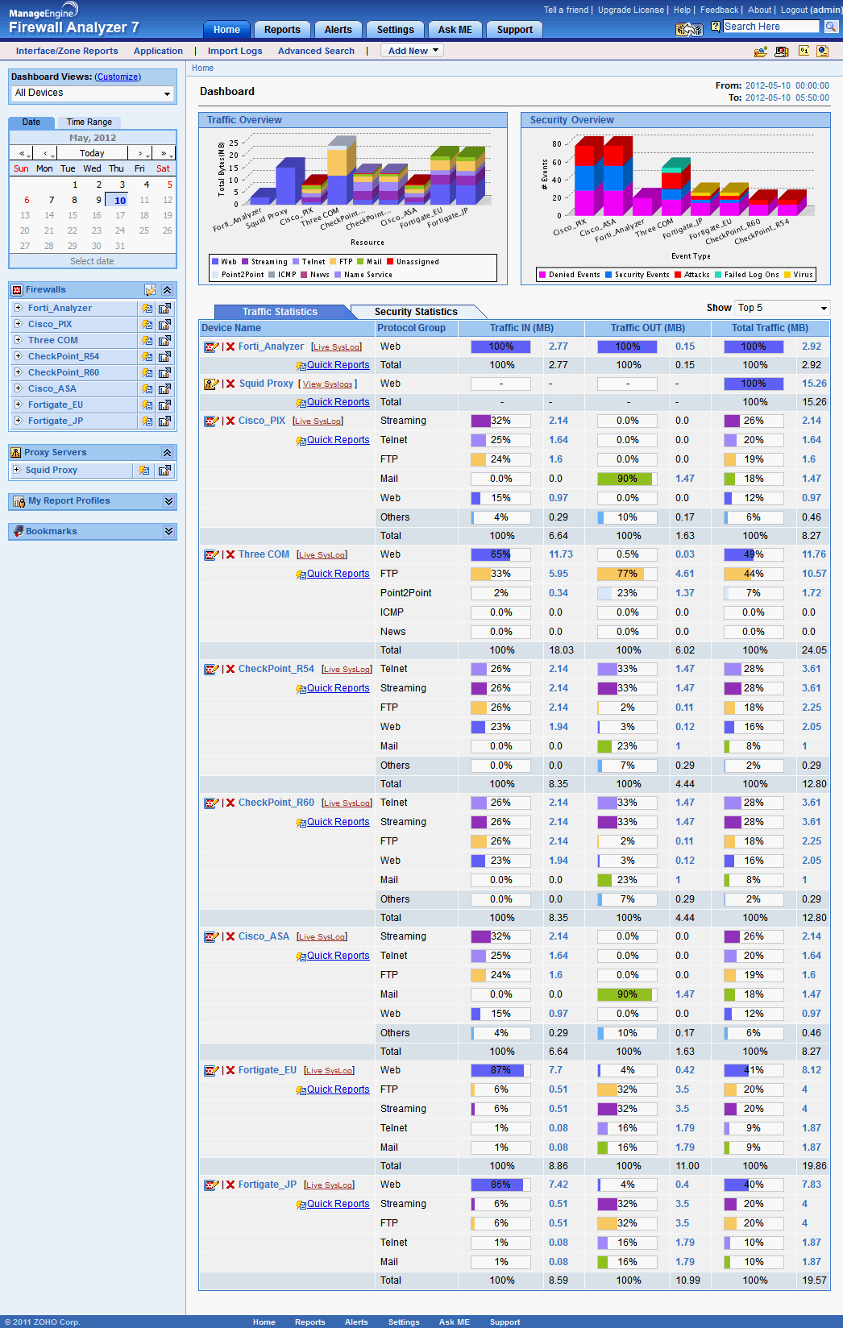Open View Syslogs for Squid Proxy

pyautogui.click(x=327, y=384)
